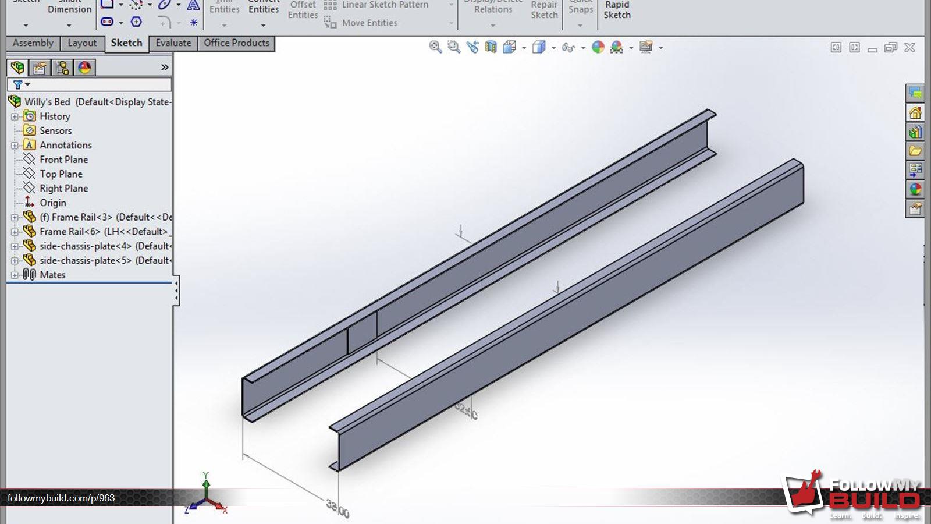Click the Section View icon
931x524 pixels.
[491, 47]
